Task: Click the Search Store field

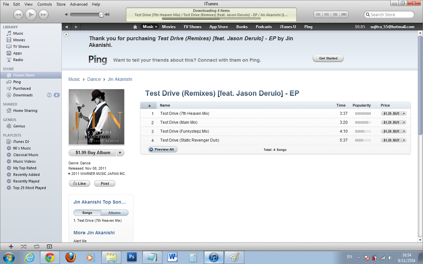Action: click(389, 15)
